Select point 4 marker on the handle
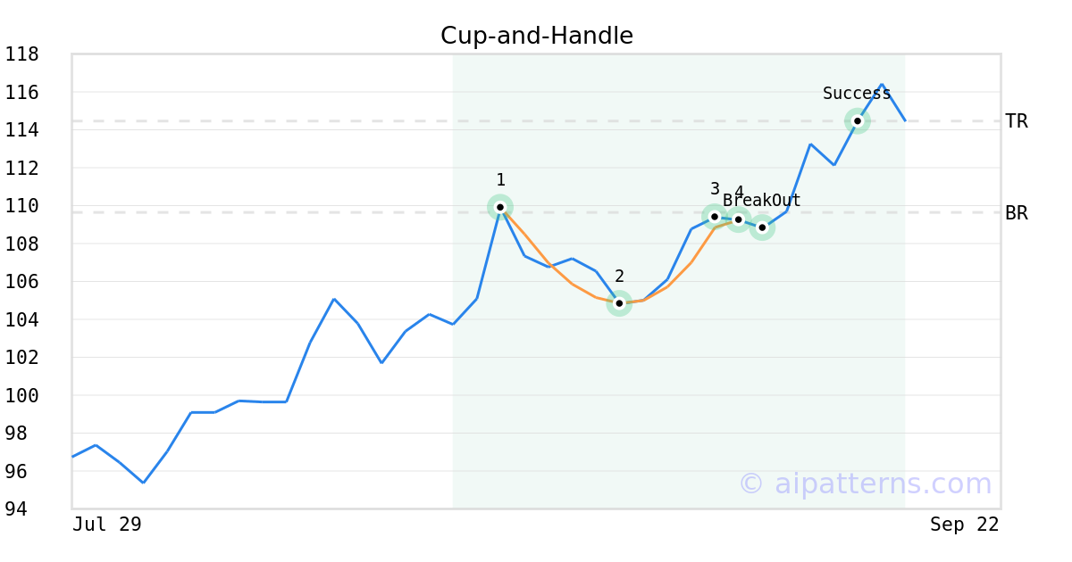 [738, 219]
